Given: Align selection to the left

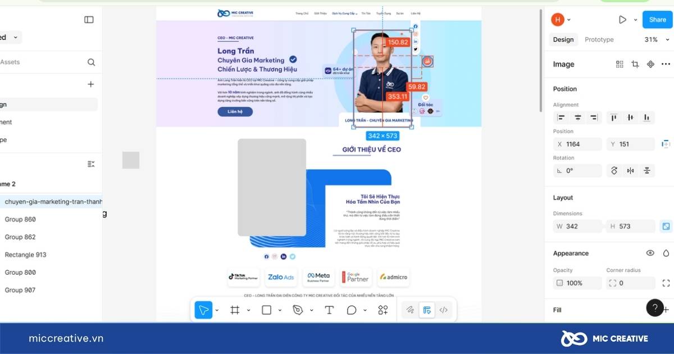Looking at the screenshot, I should [561, 117].
